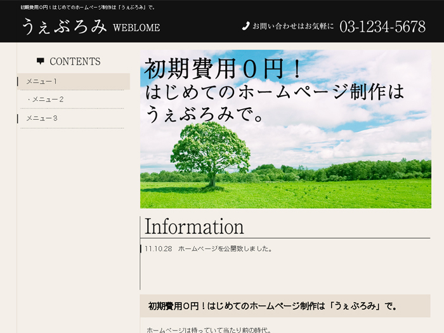
Task: Open メニュー3 in the sidebar
Action: coord(42,118)
